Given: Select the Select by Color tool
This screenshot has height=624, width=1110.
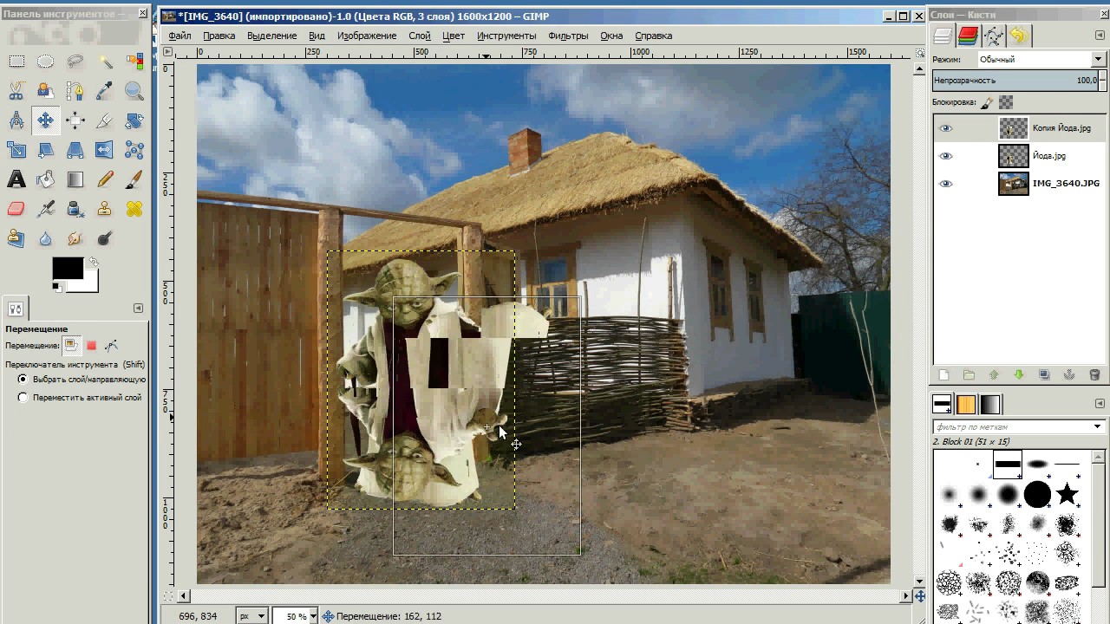Looking at the screenshot, I should click(134, 62).
